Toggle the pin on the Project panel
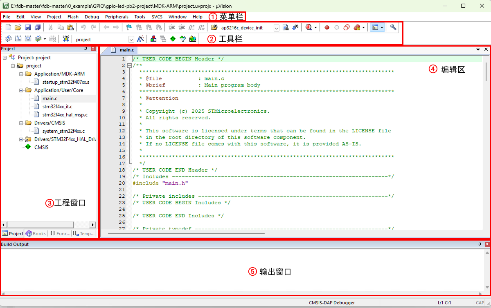This screenshot has height=308, width=491. click(x=86, y=49)
